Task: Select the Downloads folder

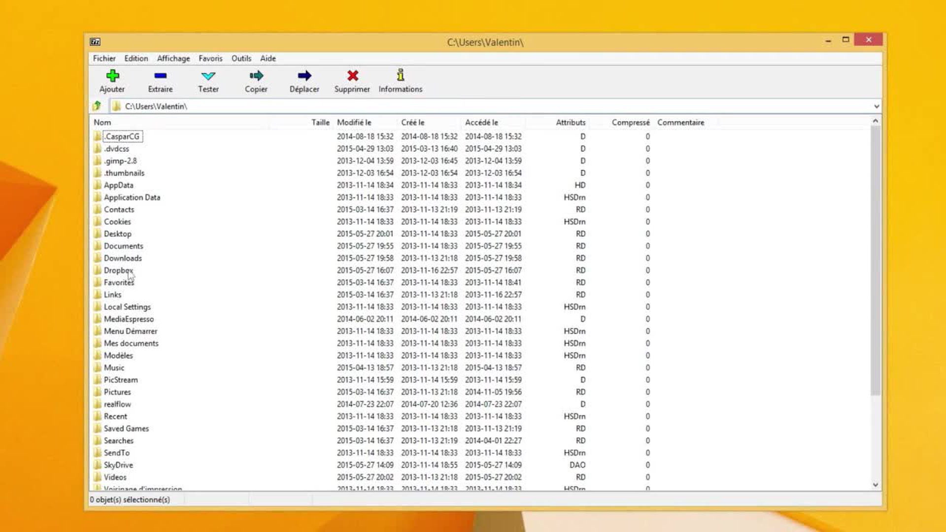Action: pyautogui.click(x=123, y=258)
